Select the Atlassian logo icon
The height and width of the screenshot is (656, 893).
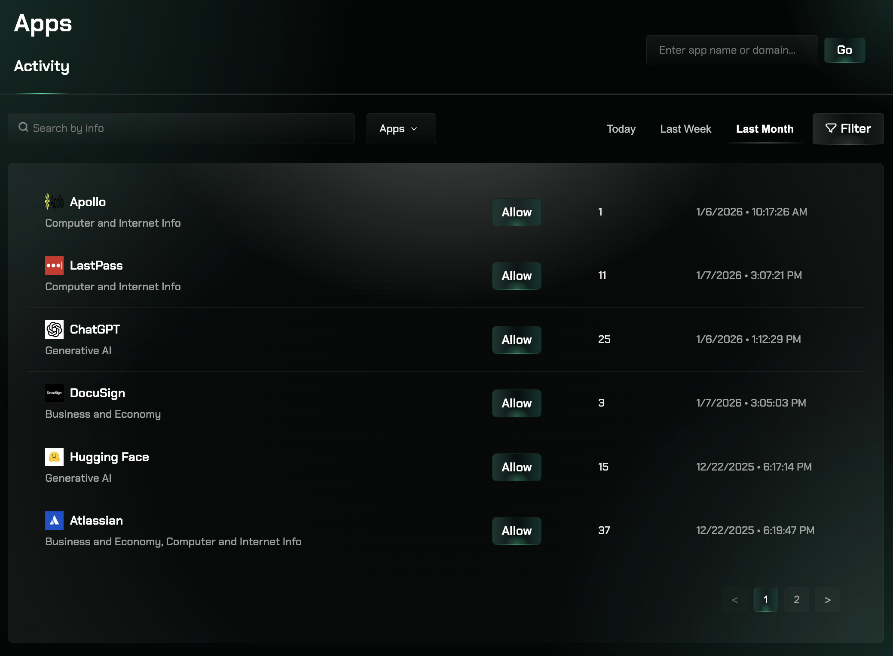point(54,520)
